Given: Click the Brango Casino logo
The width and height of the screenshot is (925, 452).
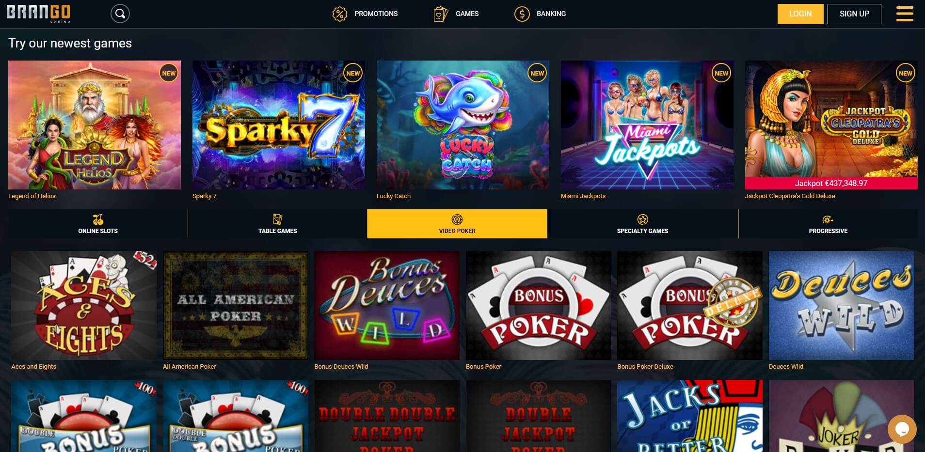Looking at the screenshot, I should pyautogui.click(x=38, y=14).
